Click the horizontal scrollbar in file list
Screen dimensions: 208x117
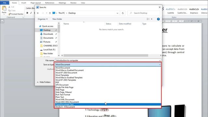coord(106,55)
